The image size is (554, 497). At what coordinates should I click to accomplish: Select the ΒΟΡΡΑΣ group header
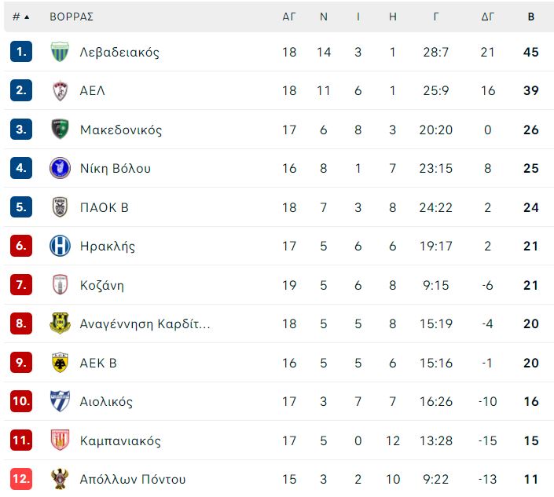pos(72,17)
